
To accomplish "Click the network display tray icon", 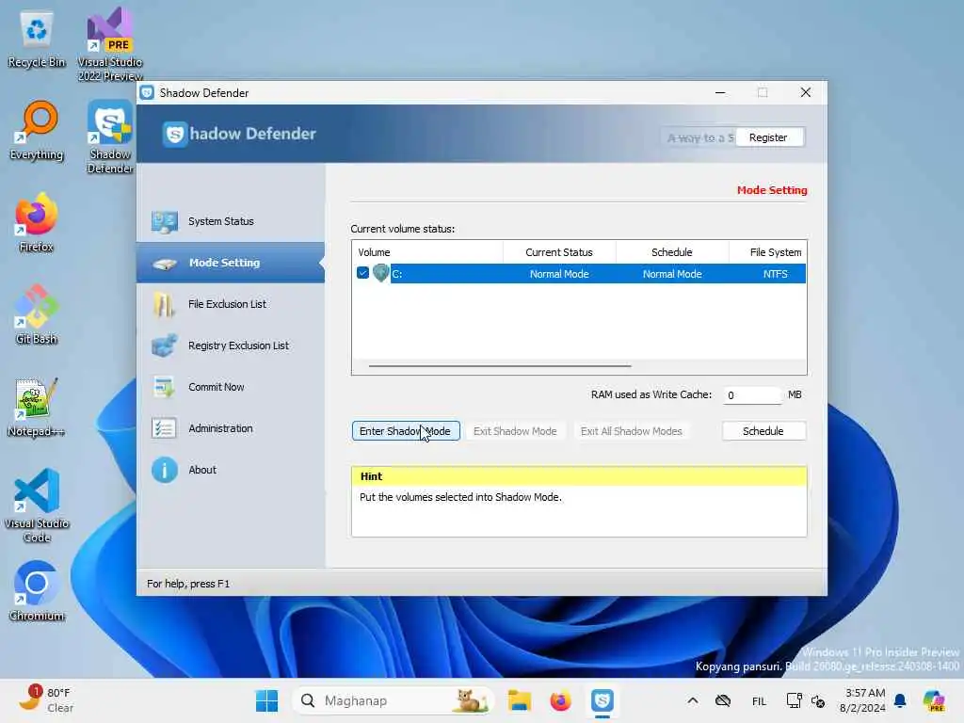I will tap(794, 700).
